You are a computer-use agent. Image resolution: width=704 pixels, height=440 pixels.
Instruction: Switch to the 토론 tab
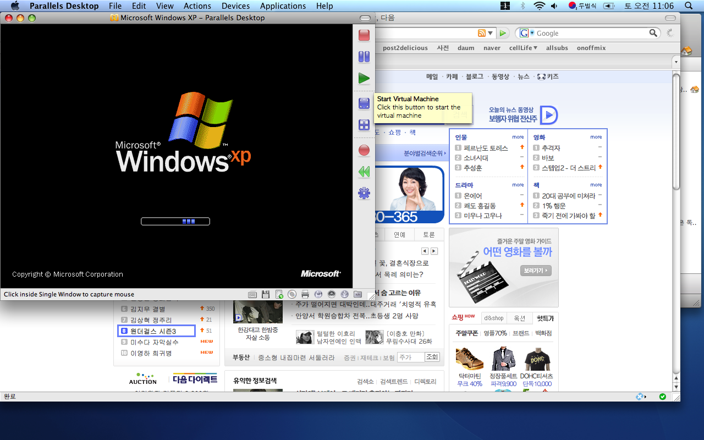coord(428,235)
